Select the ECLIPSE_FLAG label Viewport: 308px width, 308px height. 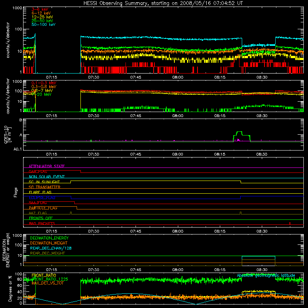pos(42,198)
